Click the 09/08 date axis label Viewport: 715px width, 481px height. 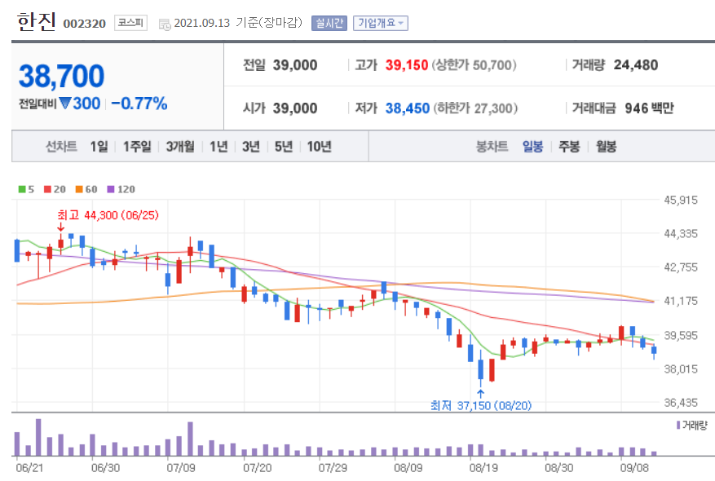pos(634,468)
